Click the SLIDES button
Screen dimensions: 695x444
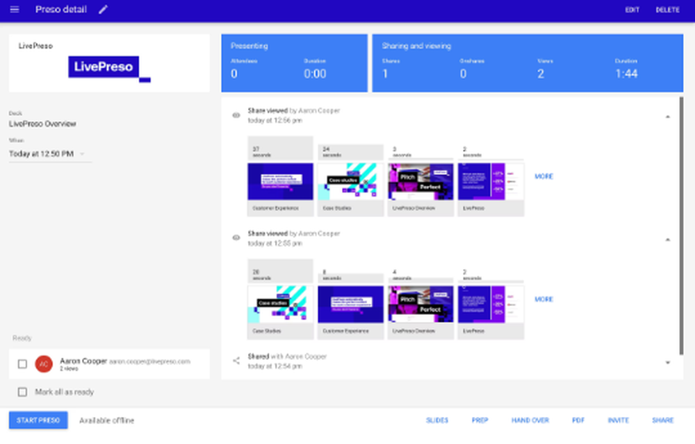click(437, 420)
